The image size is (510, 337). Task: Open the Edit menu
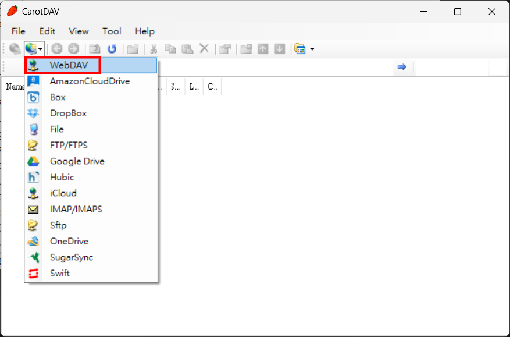[x=47, y=31]
